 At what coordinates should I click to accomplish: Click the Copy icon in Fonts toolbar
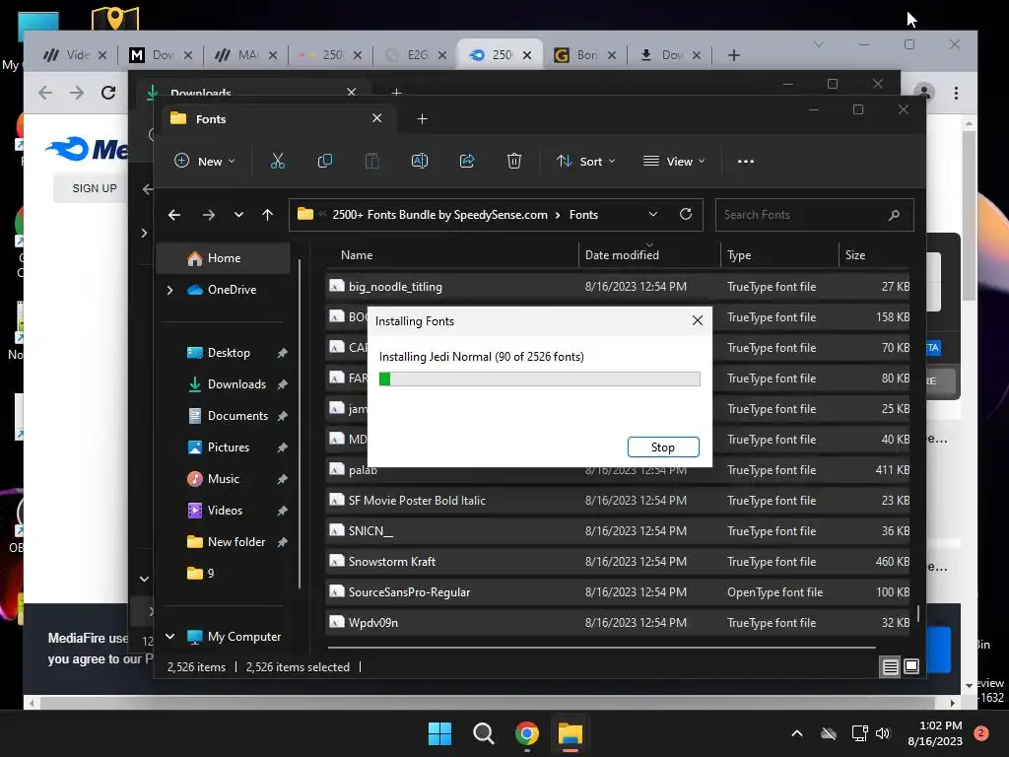[x=325, y=161]
